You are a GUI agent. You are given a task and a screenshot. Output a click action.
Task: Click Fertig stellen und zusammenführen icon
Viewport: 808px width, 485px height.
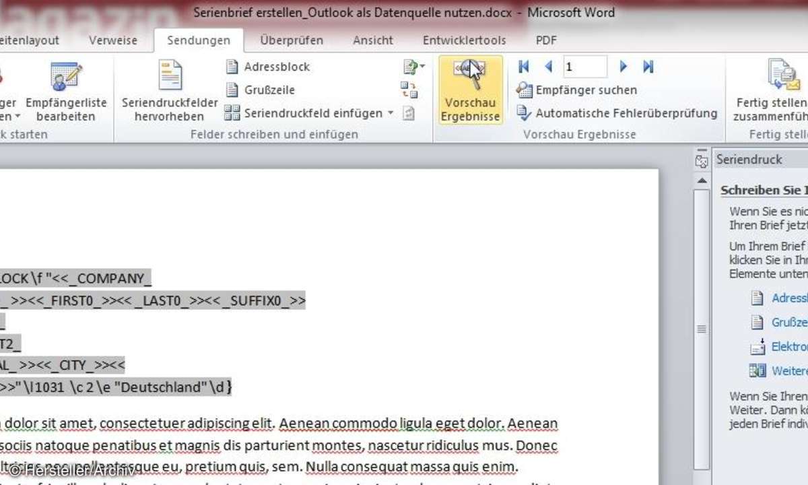(783, 75)
